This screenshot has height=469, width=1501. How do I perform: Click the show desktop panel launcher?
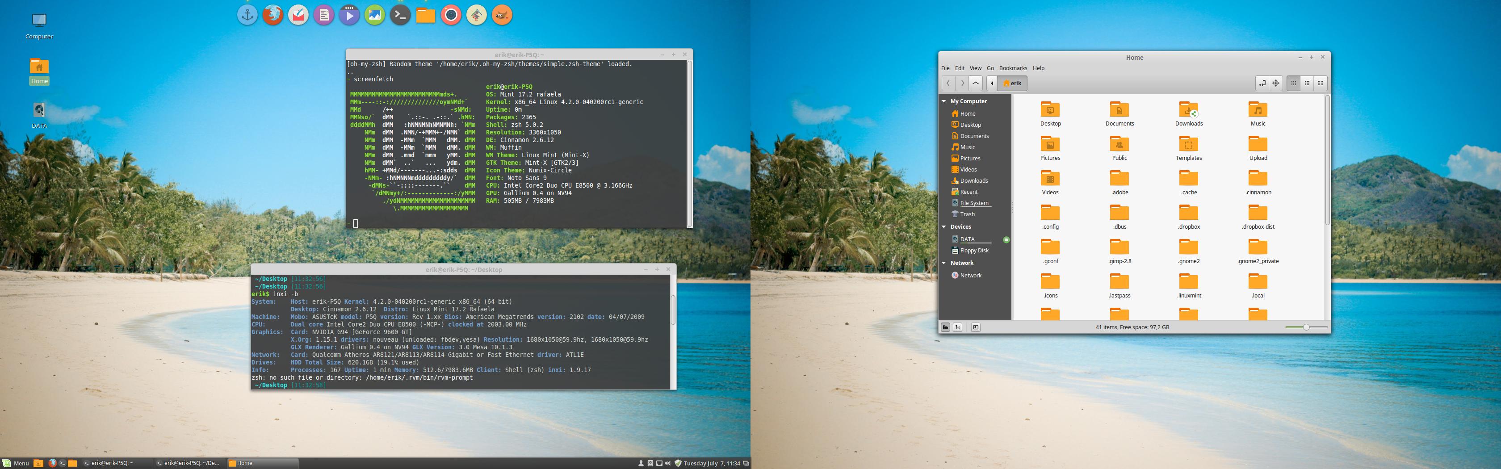[x=38, y=463]
